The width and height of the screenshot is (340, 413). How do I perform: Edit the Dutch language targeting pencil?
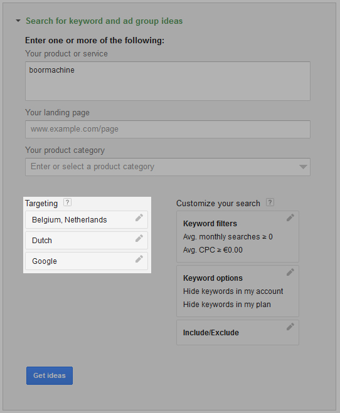[139, 238]
